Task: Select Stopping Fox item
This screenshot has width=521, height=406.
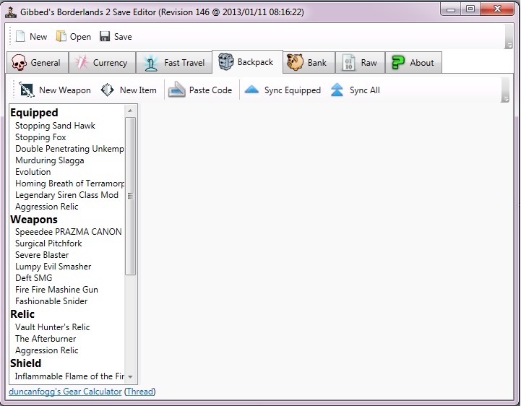Action: pyautogui.click(x=40, y=137)
